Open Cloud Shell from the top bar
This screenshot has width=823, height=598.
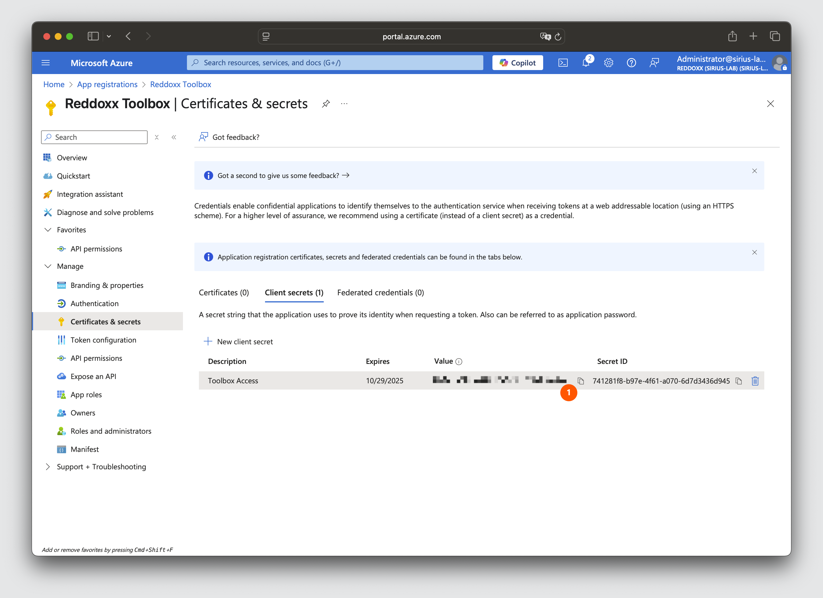[x=563, y=63]
